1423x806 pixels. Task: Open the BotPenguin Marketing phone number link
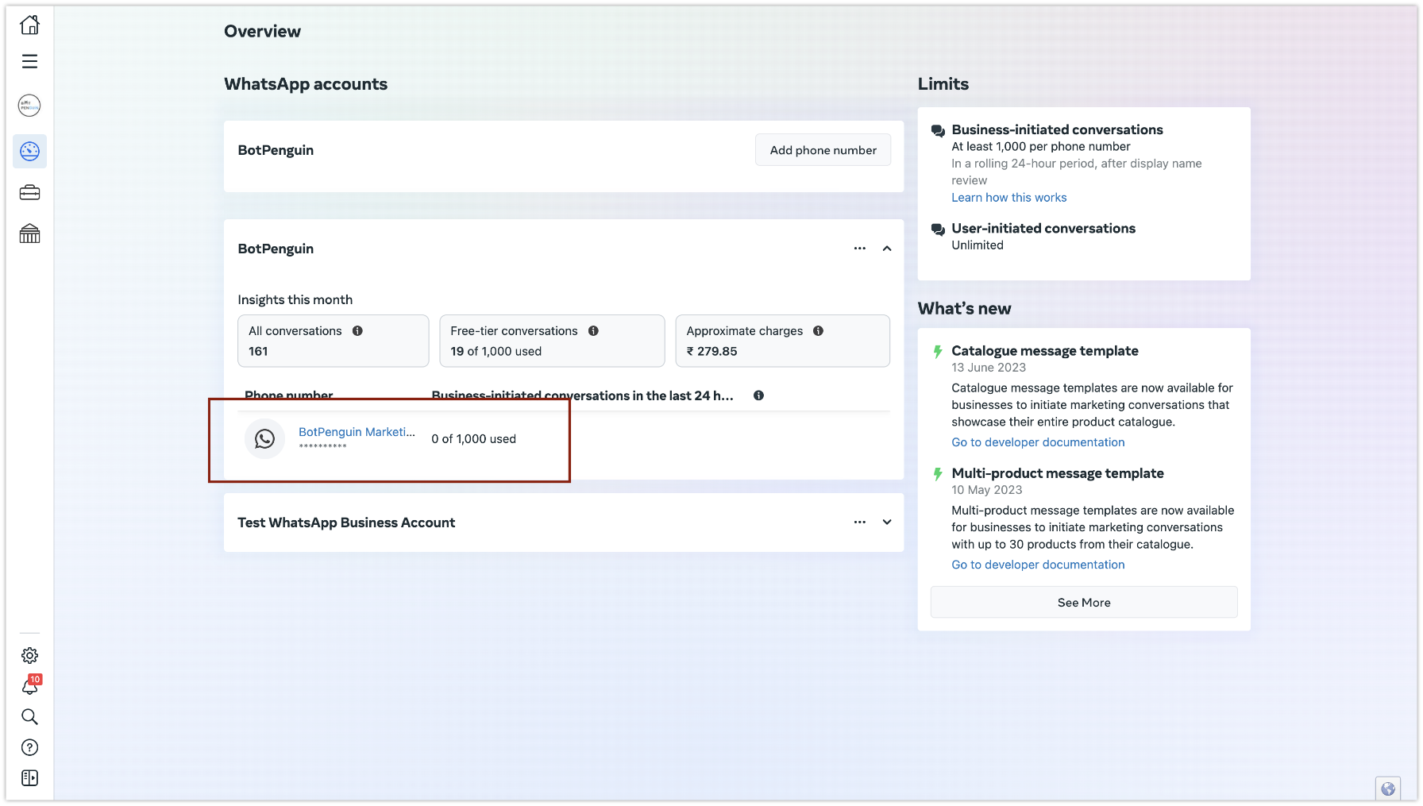point(357,432)
